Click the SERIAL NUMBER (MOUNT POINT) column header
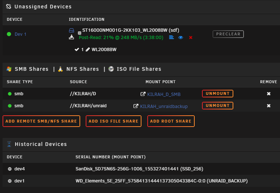The width and height of the screenshot is (280, 193). [x=110, y=157]
